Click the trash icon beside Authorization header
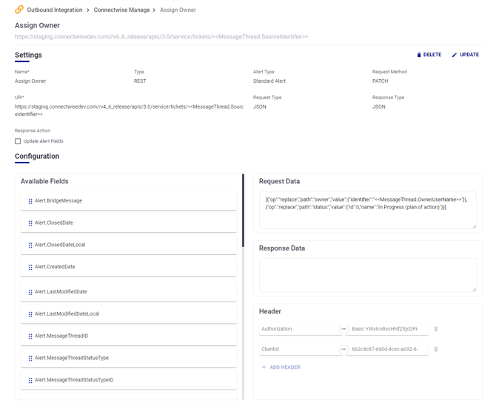 click(436, 329)
